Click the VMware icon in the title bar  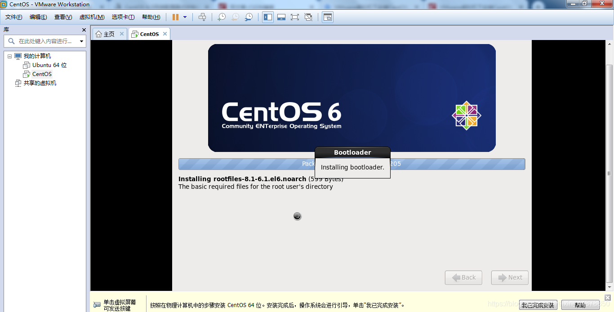pos(4,4)
